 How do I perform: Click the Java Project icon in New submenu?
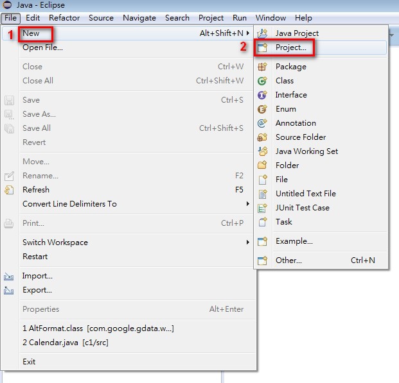point(262,33)
